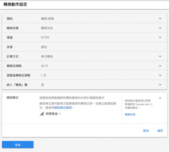The height and width of the screenshot is (152, 169).
Task: Click the 轉換回溯期 row label
Action: tap(14, 66)
